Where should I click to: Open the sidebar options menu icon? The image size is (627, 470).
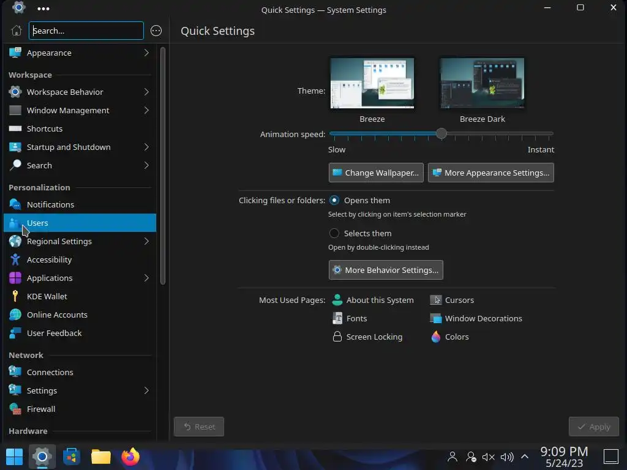coord(156,31)
